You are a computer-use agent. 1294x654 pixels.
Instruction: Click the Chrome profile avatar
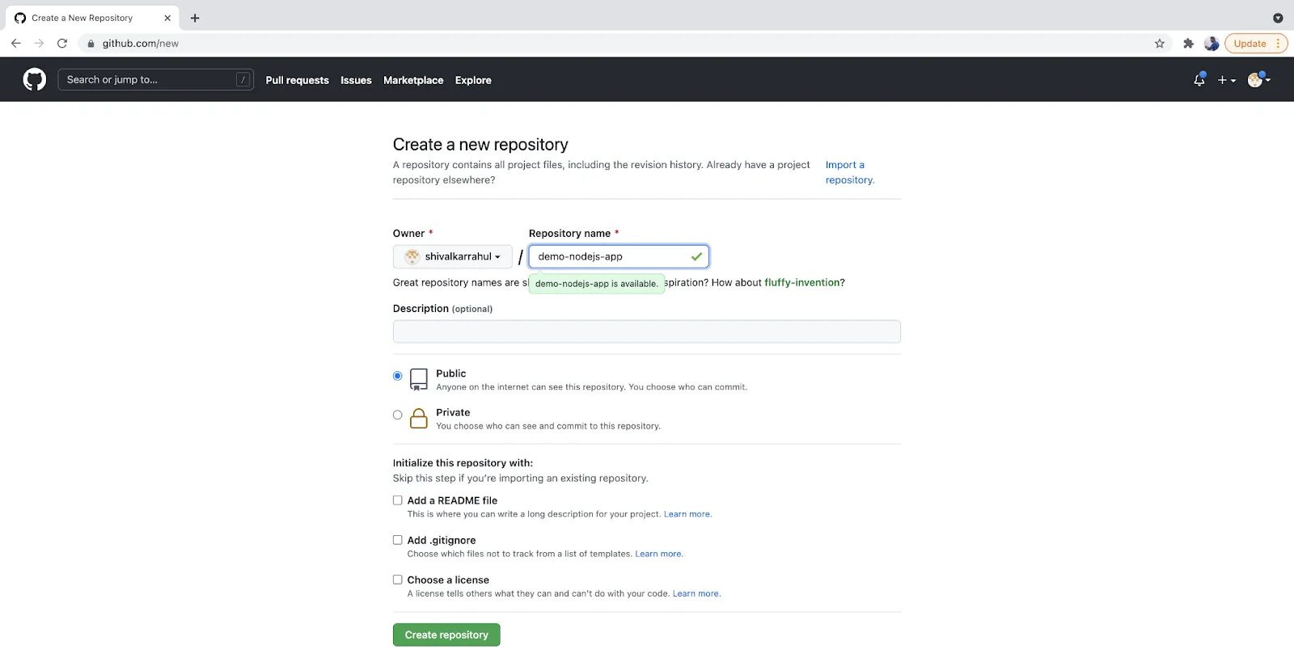(1211, 44)
